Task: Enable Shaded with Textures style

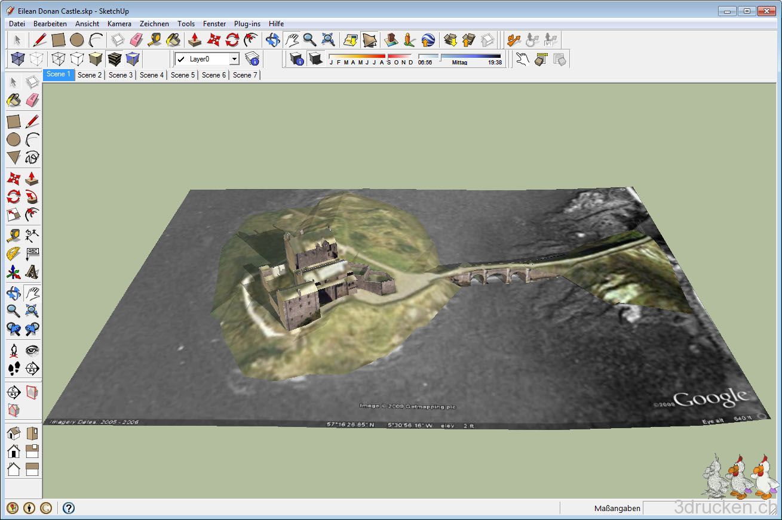Action: (x=114, y=58)
